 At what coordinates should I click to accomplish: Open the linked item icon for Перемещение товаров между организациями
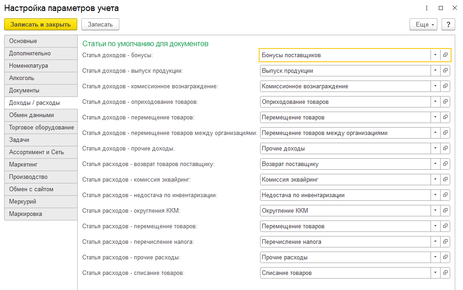(x=445, y=133)
